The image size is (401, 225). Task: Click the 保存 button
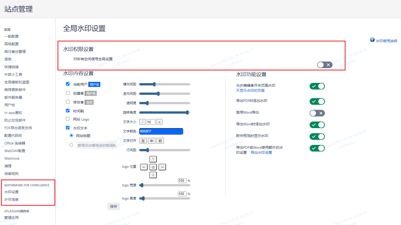[114, 206]
